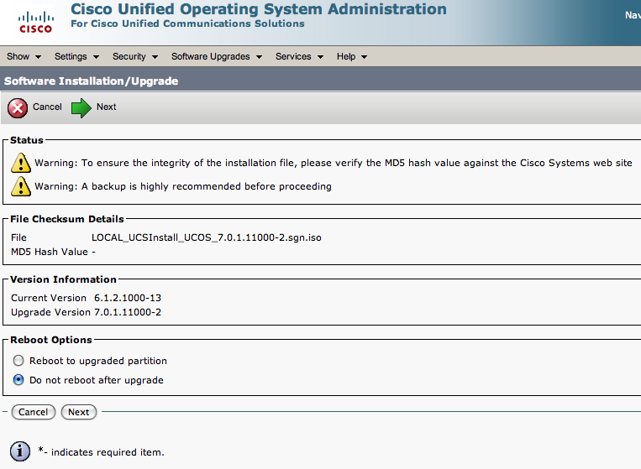Open the Show menu
The image size is (641, 469).
[x=24, y=56]
